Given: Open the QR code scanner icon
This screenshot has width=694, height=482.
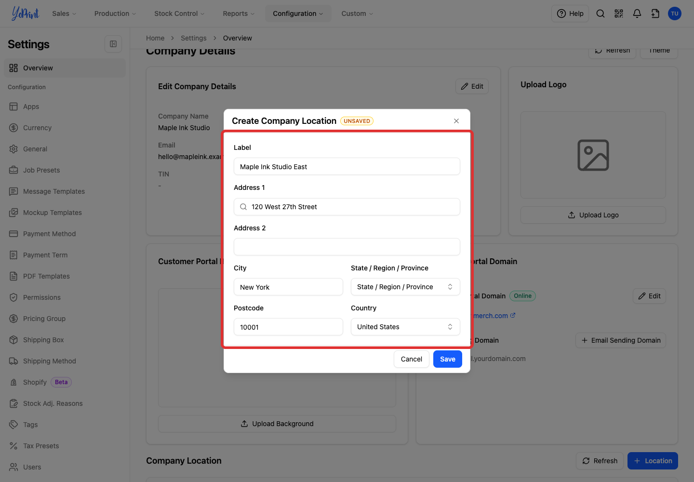Looking at the screenshot, I should [x=619, y=13].
